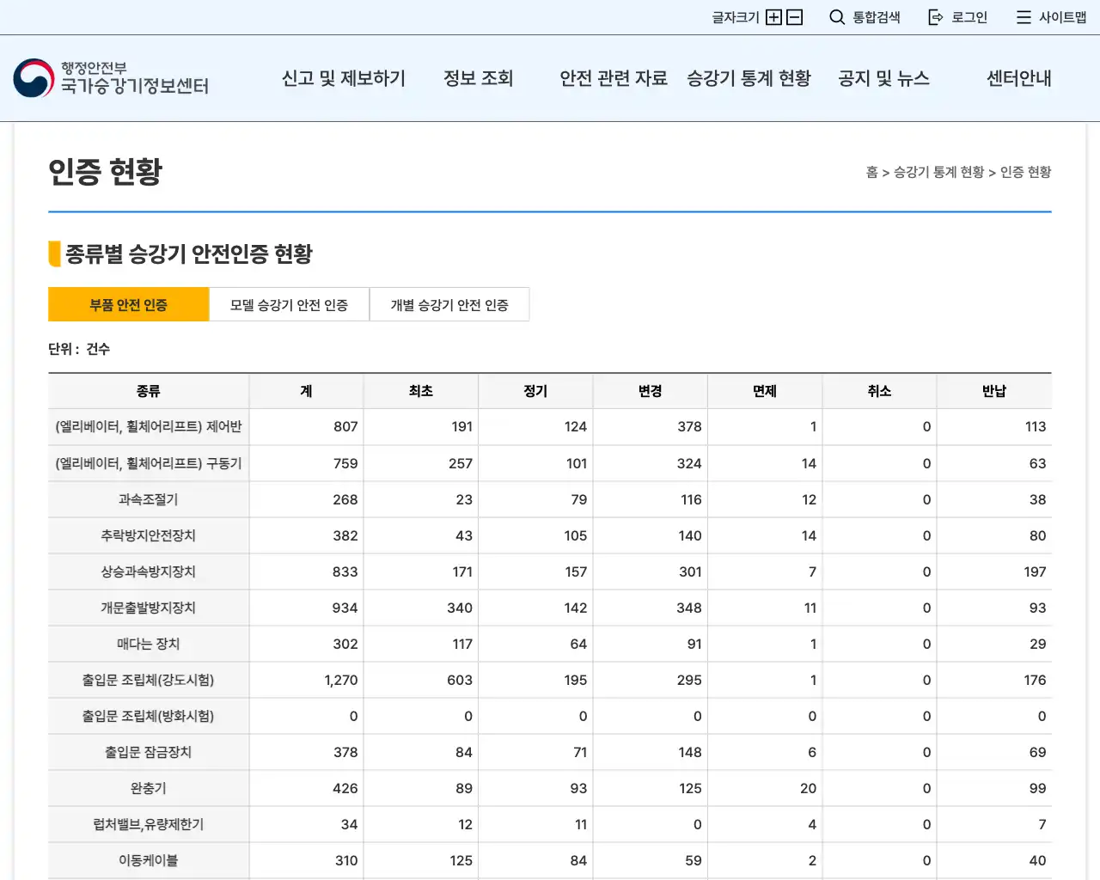Click 반납 value 197

(1035, 571)
